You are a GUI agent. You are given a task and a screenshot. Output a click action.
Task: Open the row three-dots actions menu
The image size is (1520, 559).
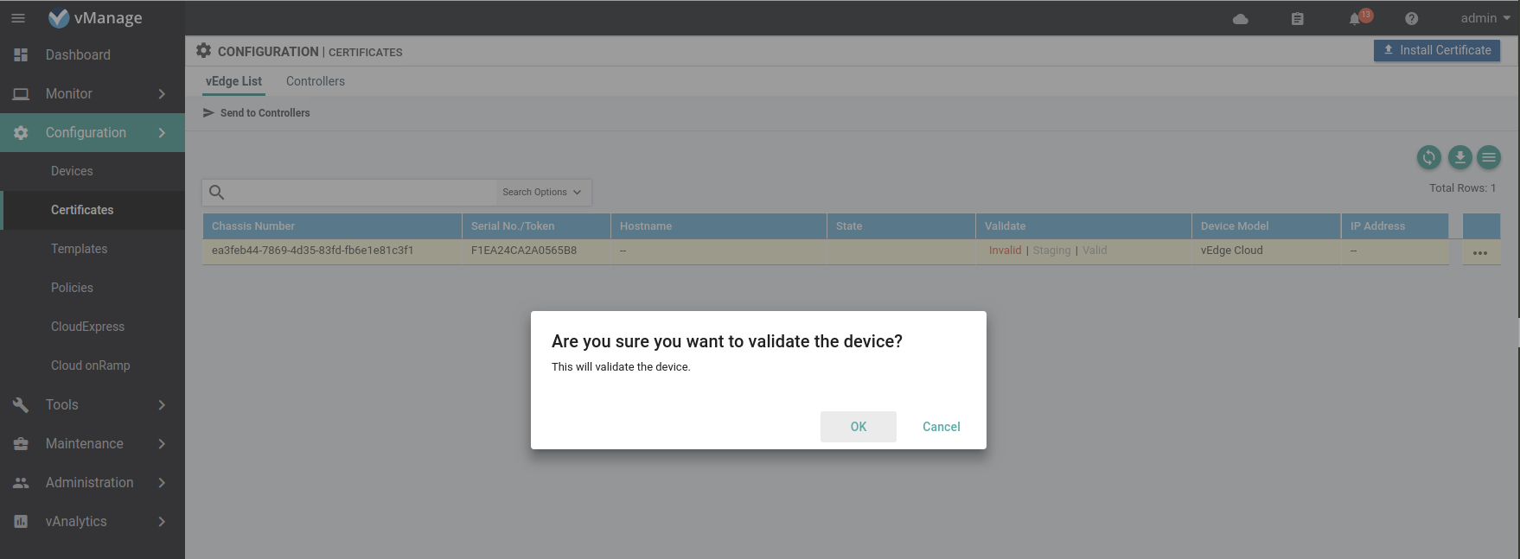coord(1479,253)
